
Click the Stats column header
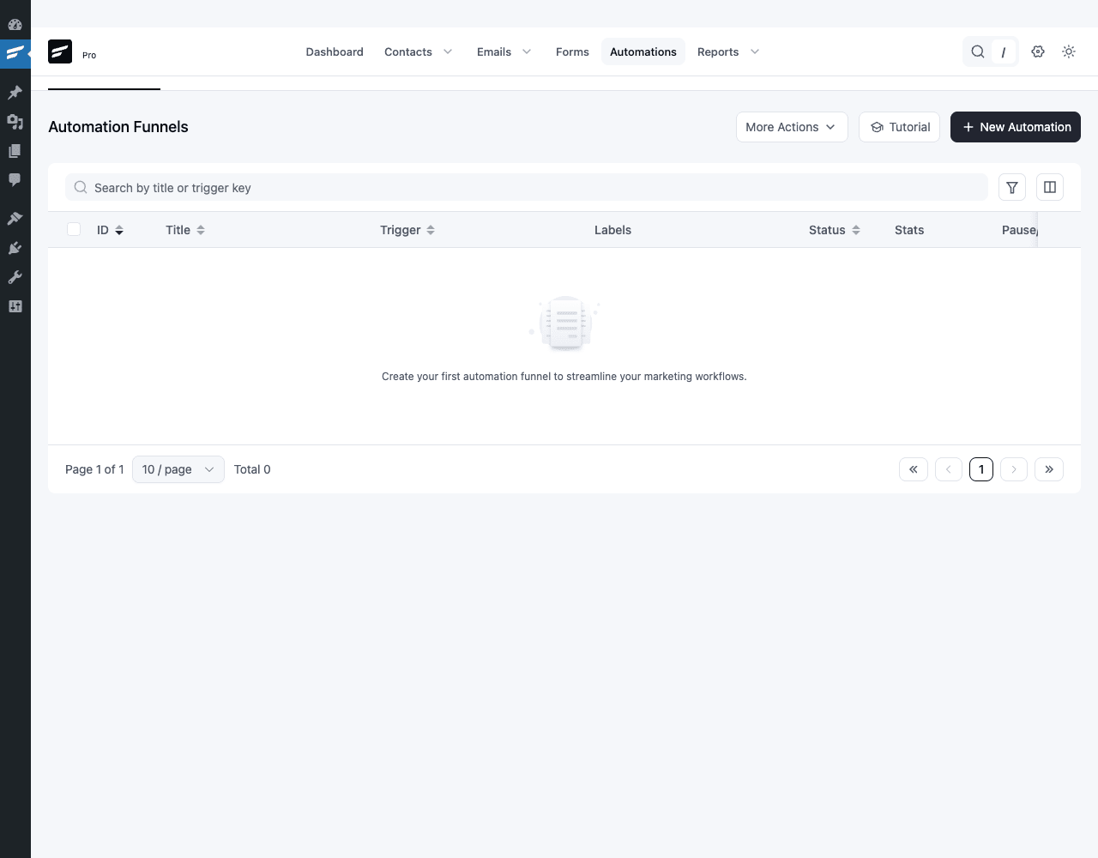[x=909, y=230]
